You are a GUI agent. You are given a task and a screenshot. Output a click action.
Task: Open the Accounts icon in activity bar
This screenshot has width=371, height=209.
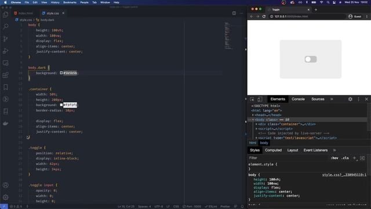tap(6, 185)
